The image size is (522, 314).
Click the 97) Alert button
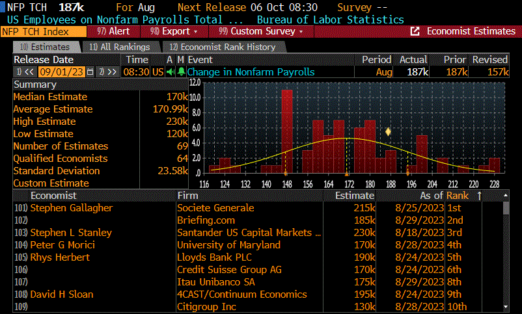pos(113,31)
